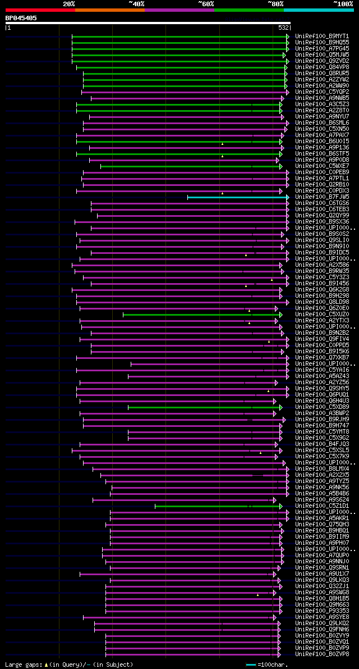Screen dimensions: 359x669
Task: Click the white query sequence bar
Action: click(x=148, y=23)
